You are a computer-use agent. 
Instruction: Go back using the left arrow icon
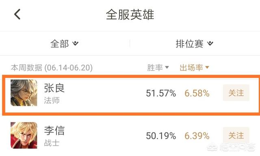coord(17,14)
